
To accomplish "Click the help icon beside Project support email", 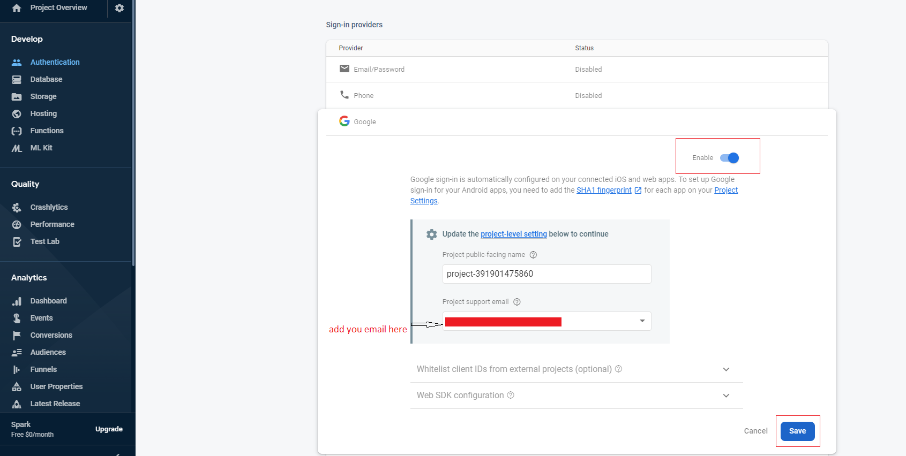I will coord(517,302).
